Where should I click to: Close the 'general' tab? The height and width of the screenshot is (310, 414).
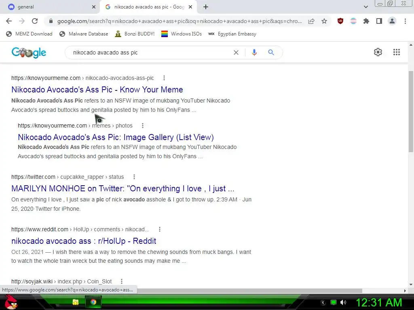coord(94,7)
